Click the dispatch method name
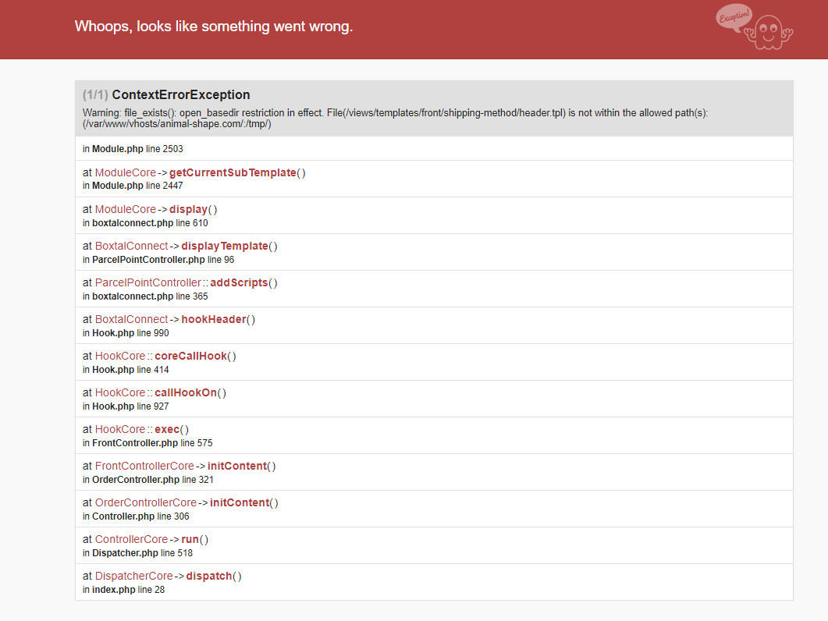828x621 pixels. pyautogui.click(x=209, y=576)
